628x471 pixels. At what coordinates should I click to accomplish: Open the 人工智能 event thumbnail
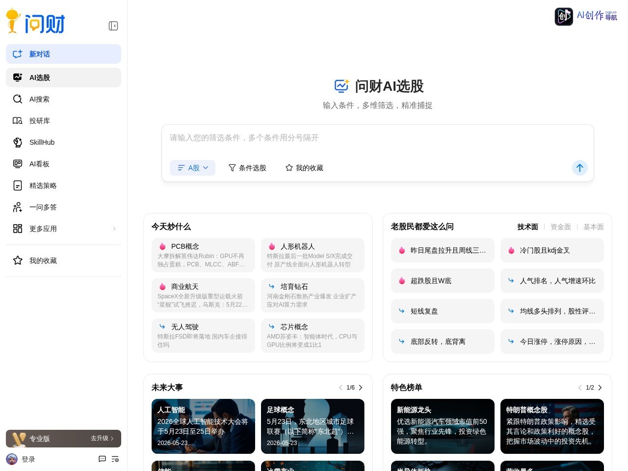pyautogui.click(x=203, y=426)
